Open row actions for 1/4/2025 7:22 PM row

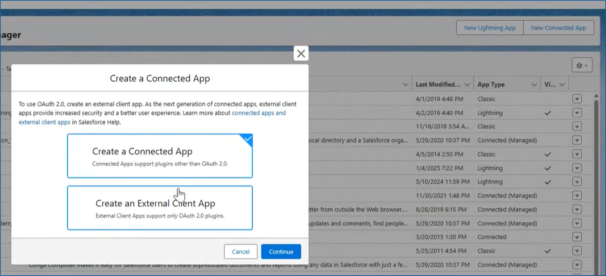[x=577, y=168]
